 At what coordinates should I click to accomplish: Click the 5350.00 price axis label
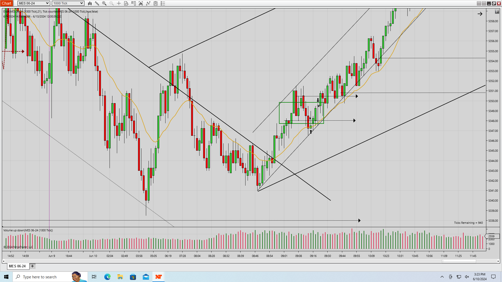(x=493, y=101)
